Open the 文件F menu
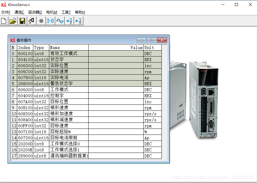Viewport: 257px width, 183px height. [6, 12]
